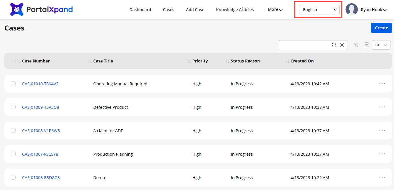The height and width of the screenshot is (190, 394).
Task: Click the PortalXpand logo icon
Action: coord(17,9)
